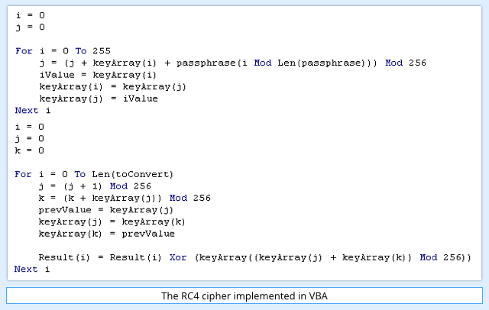This screenshot has height=310, width=489.
Task: Click the number 255 in the first loop
Action: tap(102, 51)
